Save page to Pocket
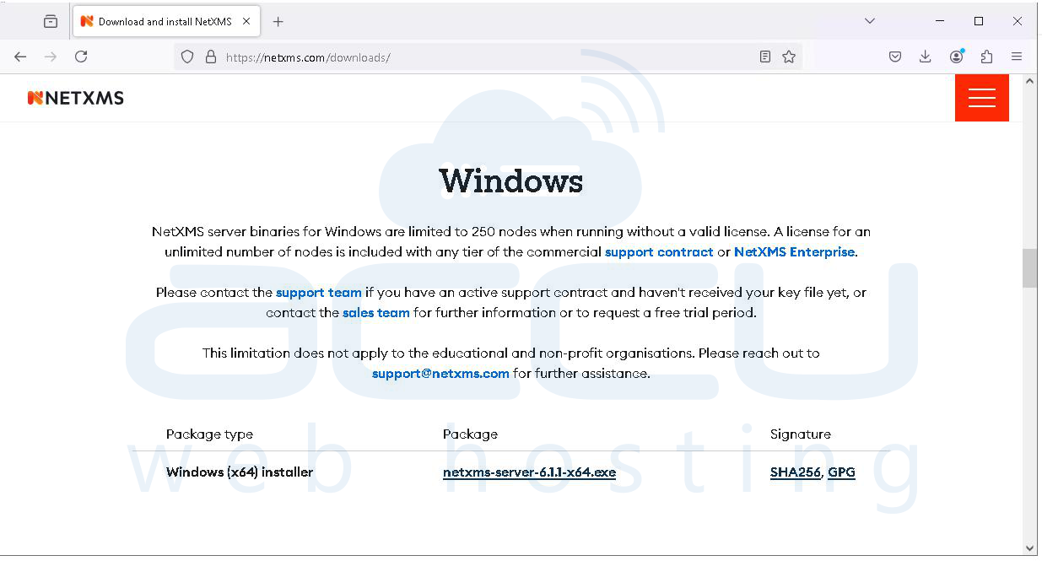 pyautogui.click(x=895, y=57)
